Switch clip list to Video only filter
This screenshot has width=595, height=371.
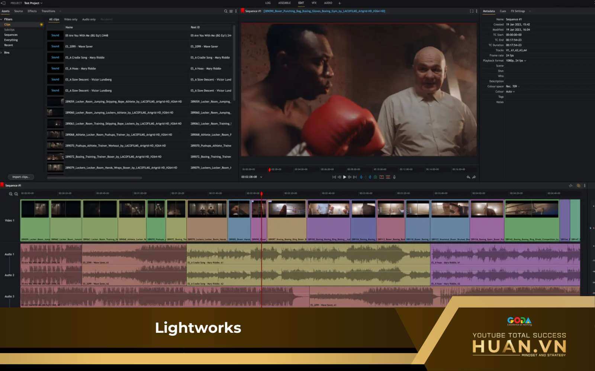pyautogui.click(x=71, y=19)
